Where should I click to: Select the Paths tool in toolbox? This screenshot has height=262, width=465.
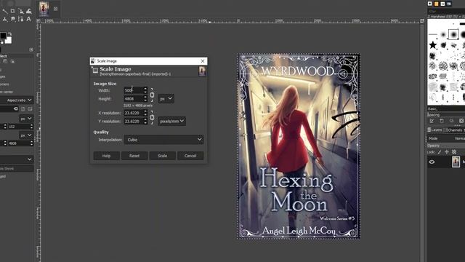click(x=21, y=19)
